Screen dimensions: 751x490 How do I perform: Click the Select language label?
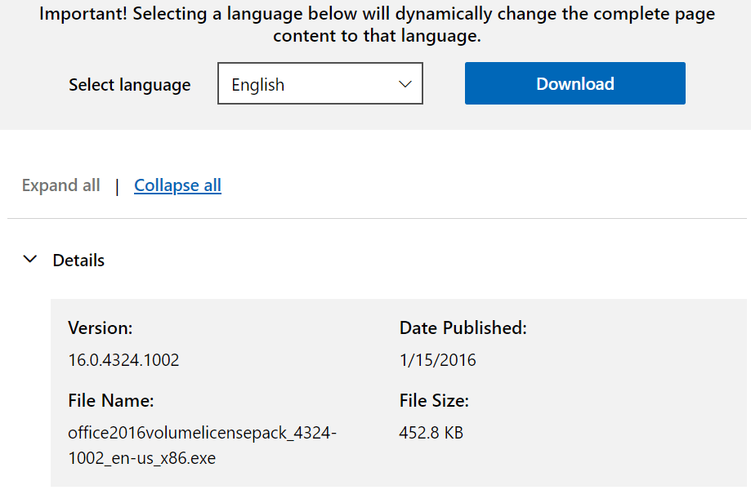point(129,85)
